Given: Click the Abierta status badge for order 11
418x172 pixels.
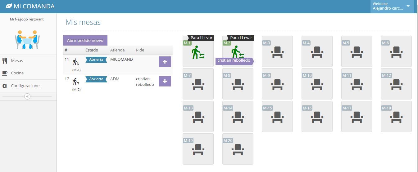Looking at the screenshot, I should tap(96, 60).
